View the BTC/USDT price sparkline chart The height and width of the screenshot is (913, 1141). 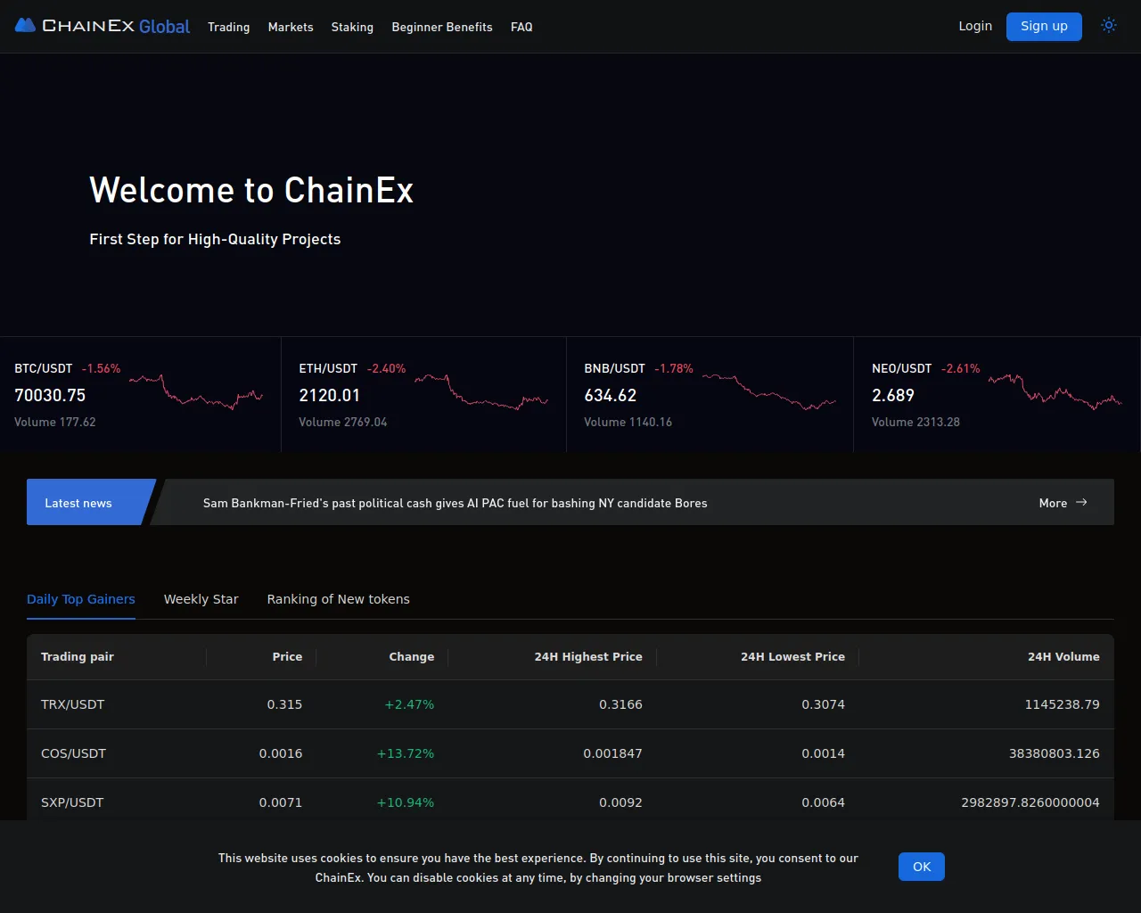(196, 391)
